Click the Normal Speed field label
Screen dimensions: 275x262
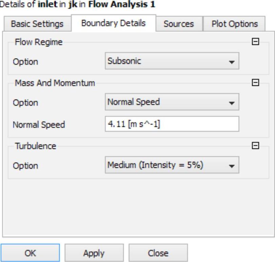tap(39, 124)
